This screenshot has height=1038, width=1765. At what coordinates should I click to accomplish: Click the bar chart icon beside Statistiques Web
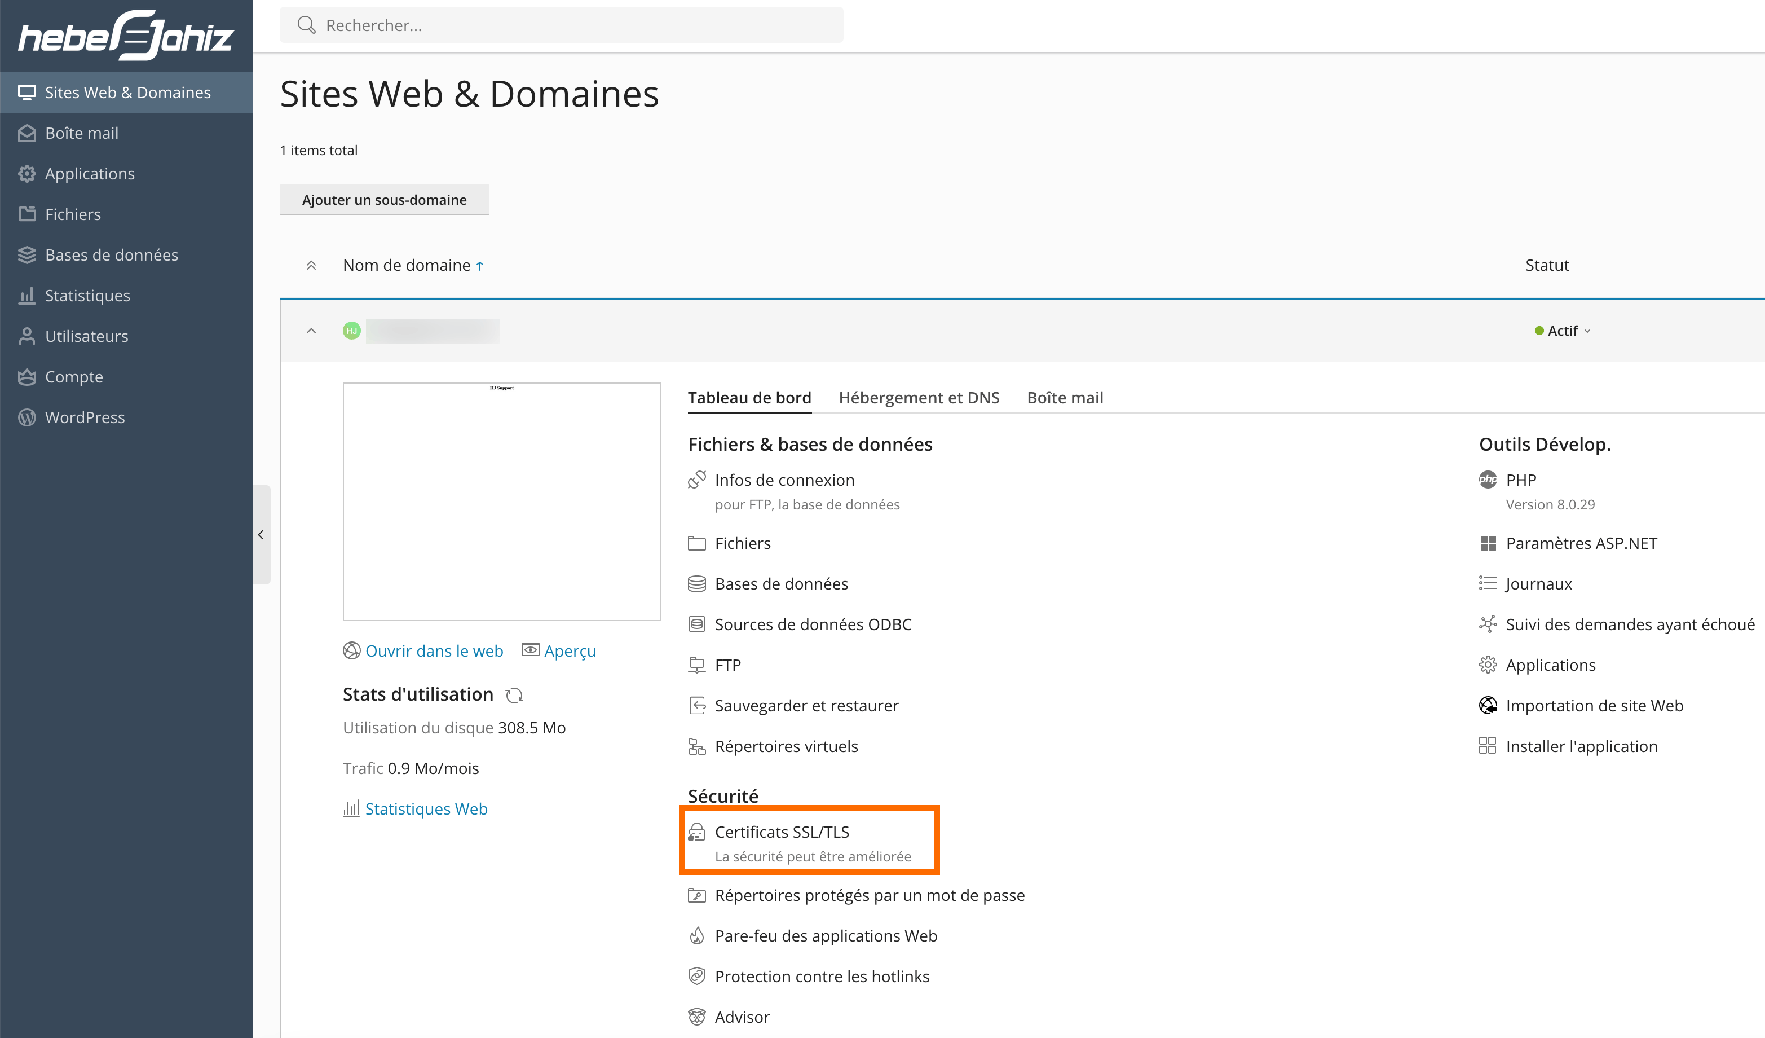click(351, 809)
